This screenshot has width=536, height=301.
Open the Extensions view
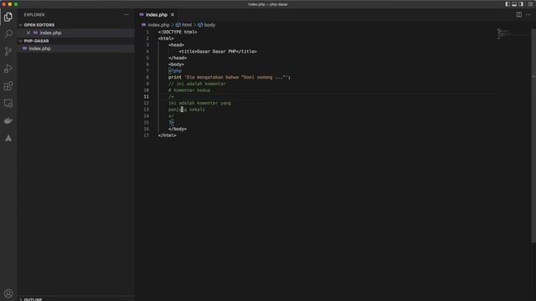coord(8,86)
